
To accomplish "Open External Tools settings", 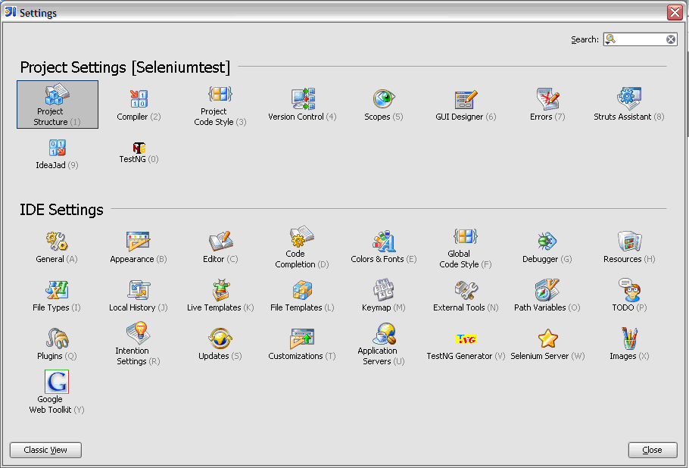I will [466, 296].
